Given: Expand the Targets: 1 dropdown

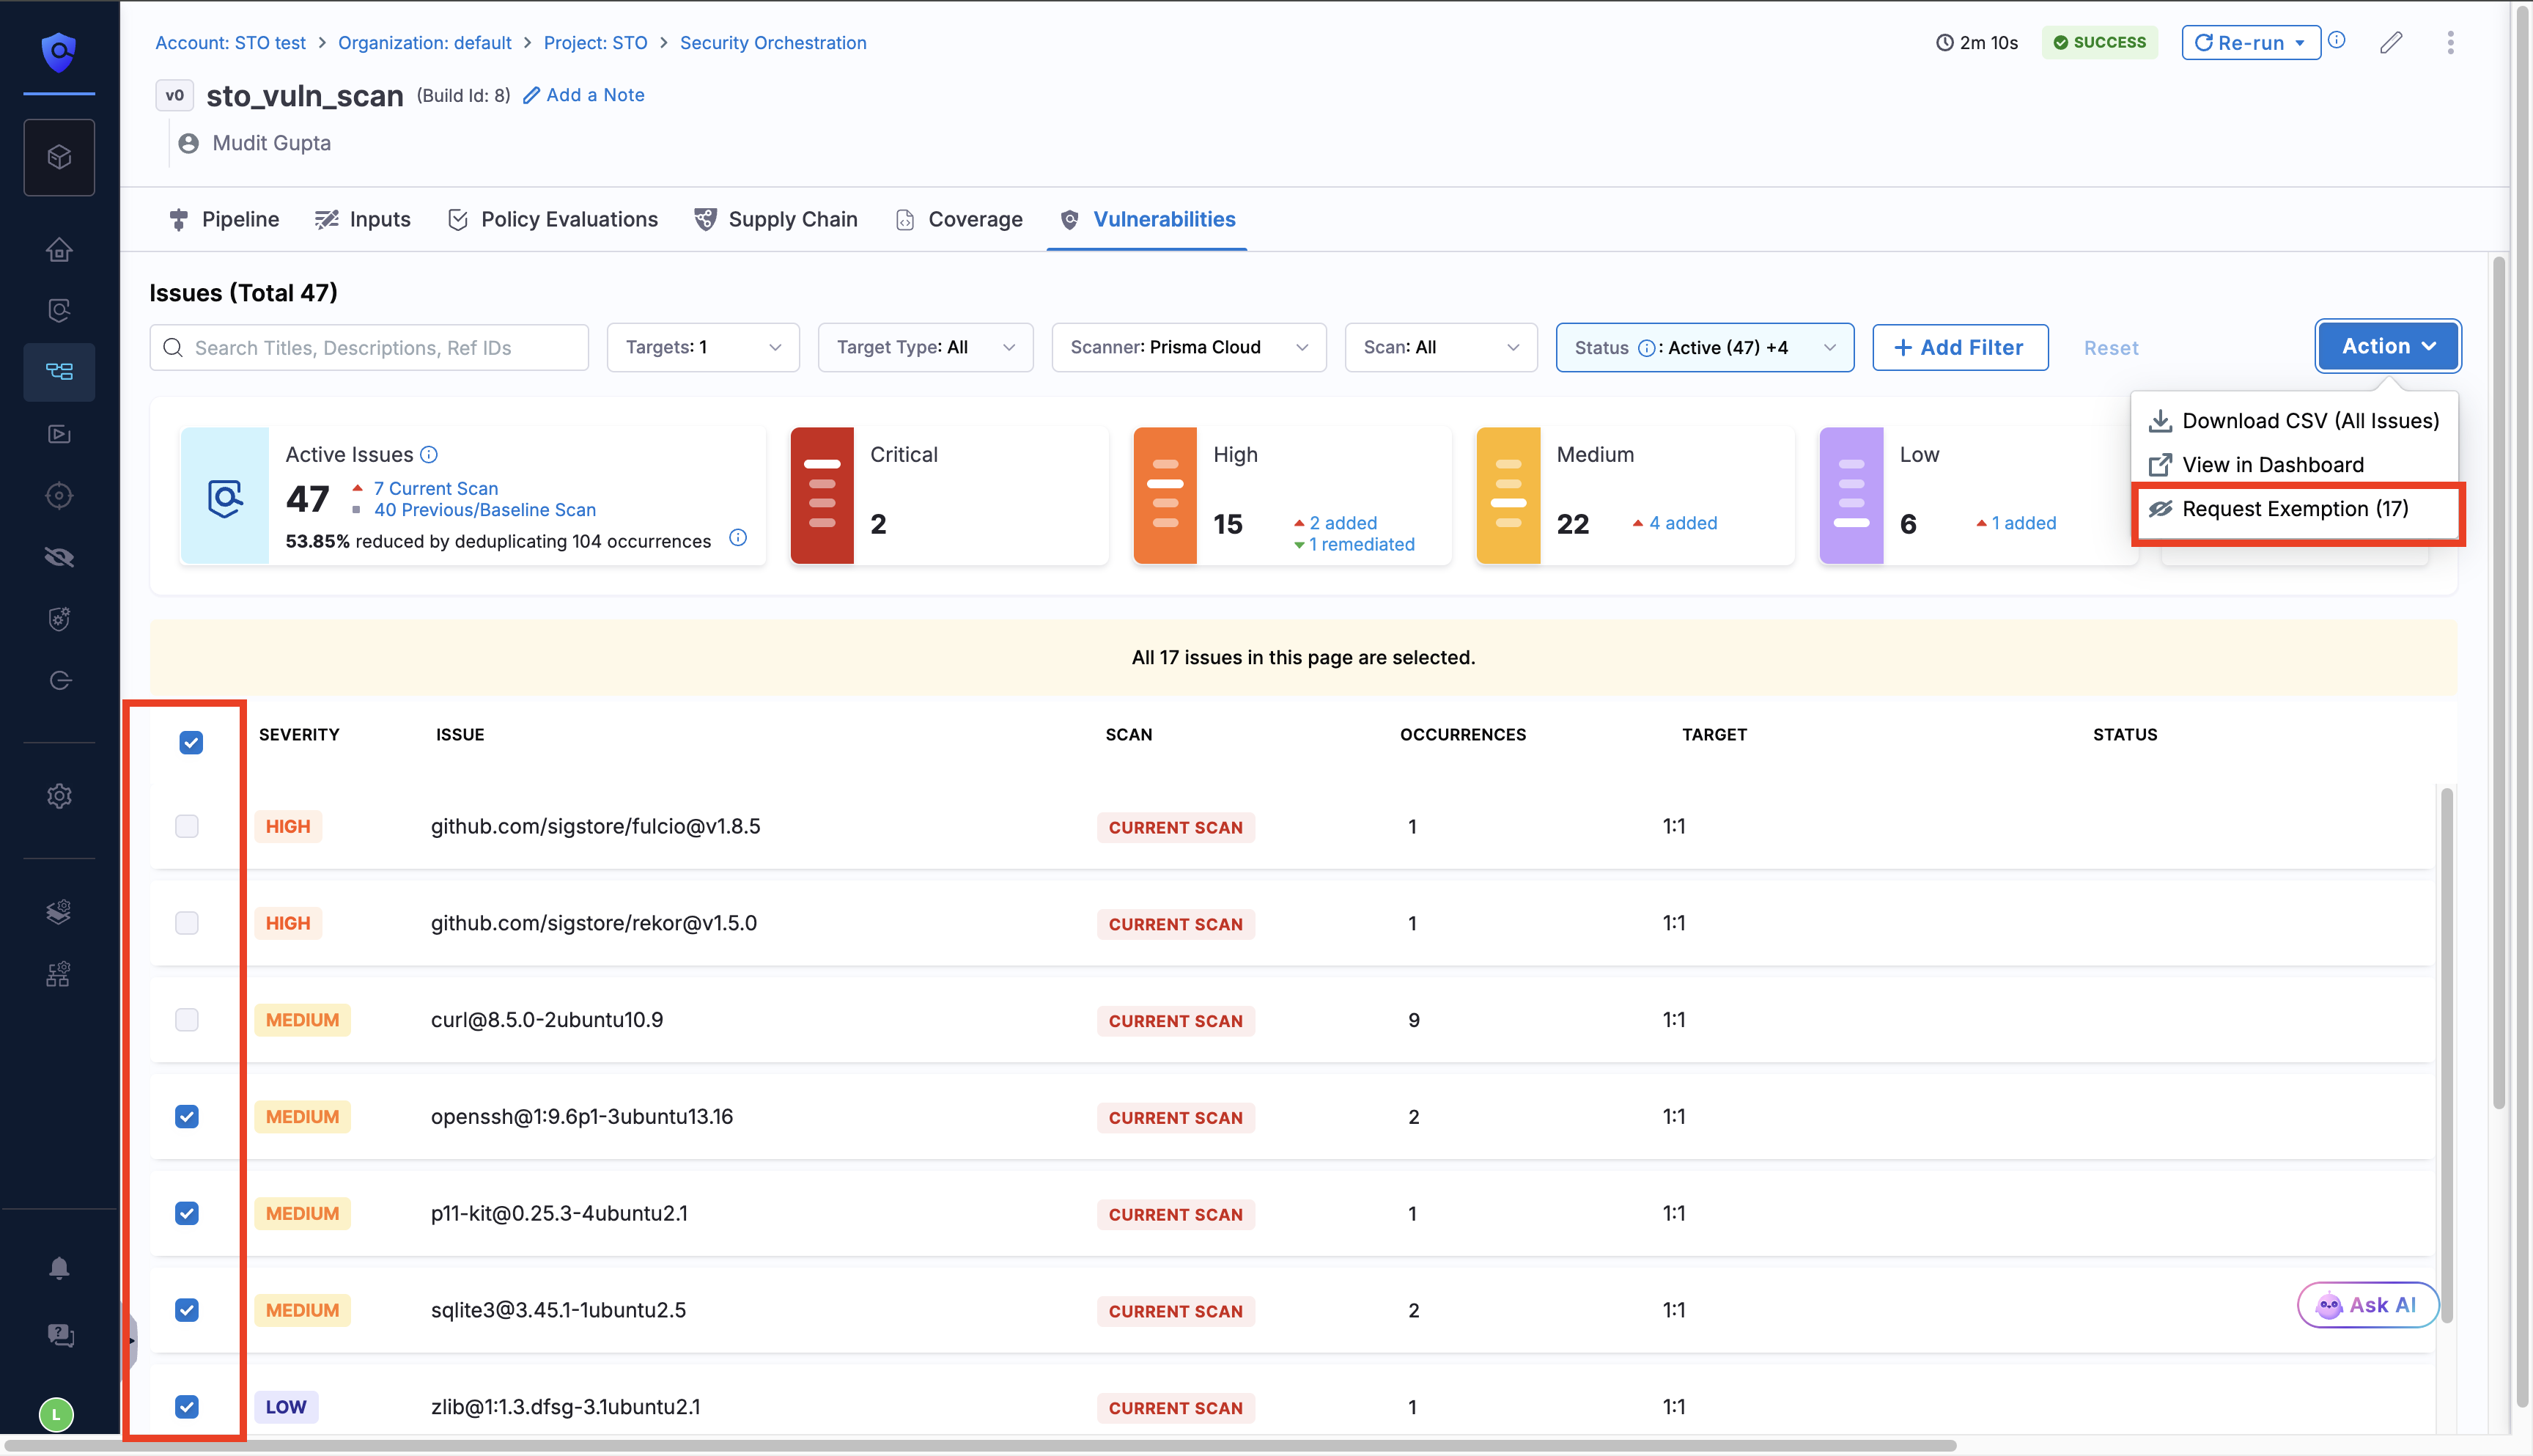Looking at the screenshot, I should [x=703, y=347].
